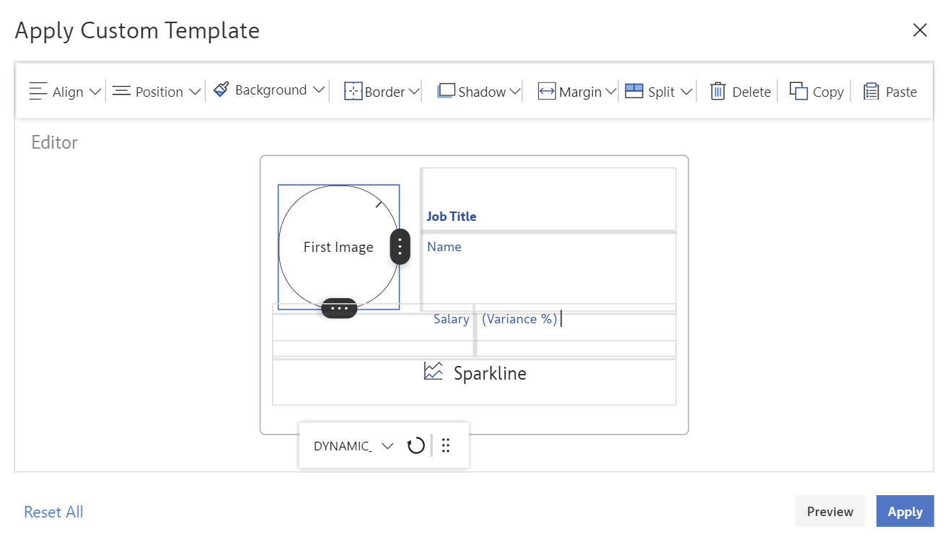Click the drag handle dots on floating toolbar
This screenshot has width=948, height=537.
pos(446,446)
